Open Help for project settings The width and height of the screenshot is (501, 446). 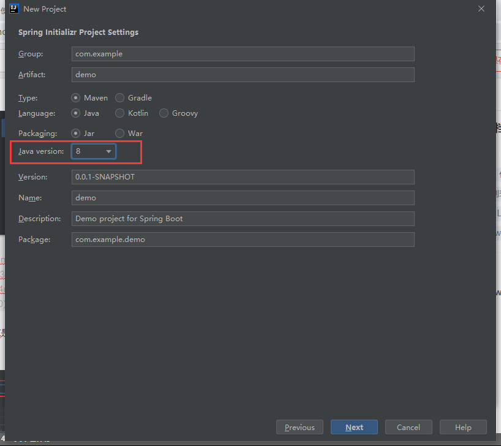(463, 427)
